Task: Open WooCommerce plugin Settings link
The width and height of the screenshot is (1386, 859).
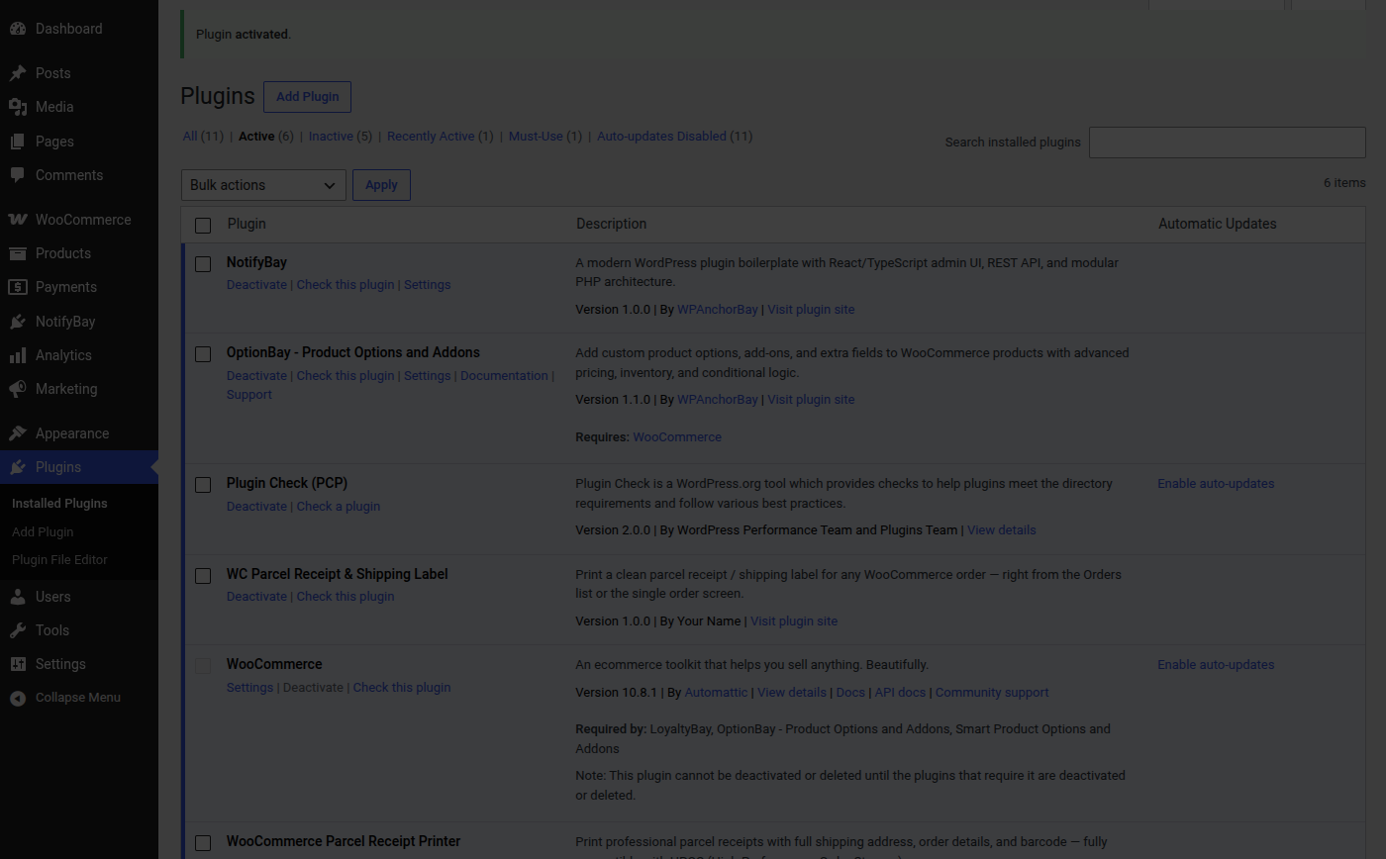Action: [x=249, y=688]
